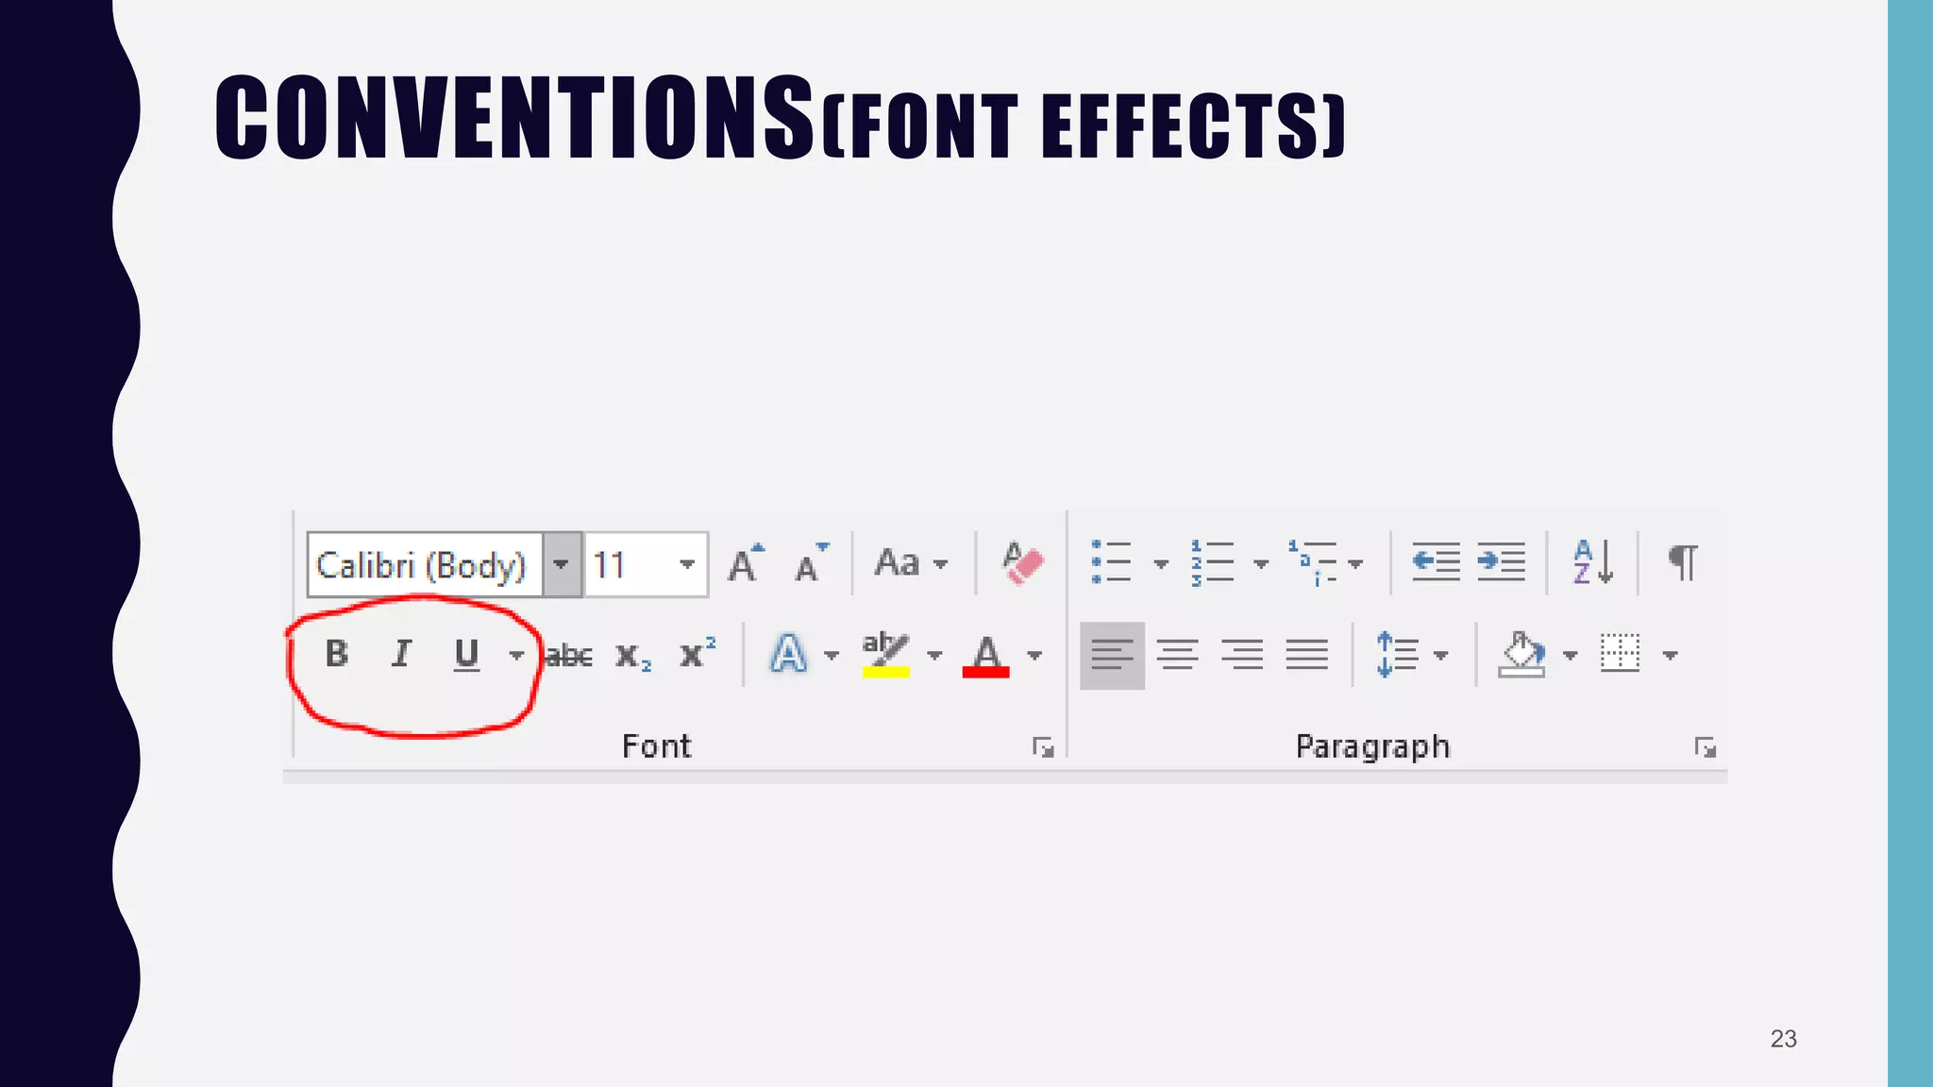Insert a numbered list
Viewport: 1933px width, 1087px height.
pyautogui.click(x=1212, y=562)
